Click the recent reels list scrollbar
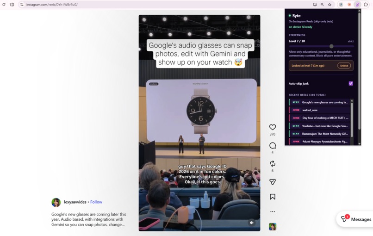 point(352,120)
